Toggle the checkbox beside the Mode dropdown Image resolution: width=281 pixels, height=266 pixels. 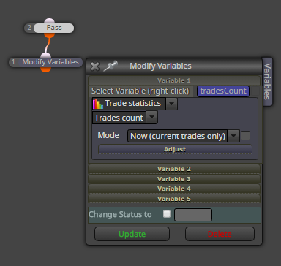pos(245,136)
